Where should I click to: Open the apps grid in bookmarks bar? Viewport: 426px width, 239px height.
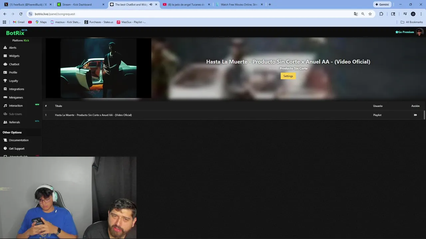(x=4, y=22)
